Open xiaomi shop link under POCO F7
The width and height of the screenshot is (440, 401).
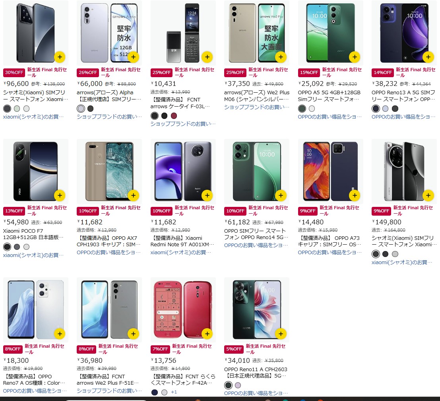[33, 255]
